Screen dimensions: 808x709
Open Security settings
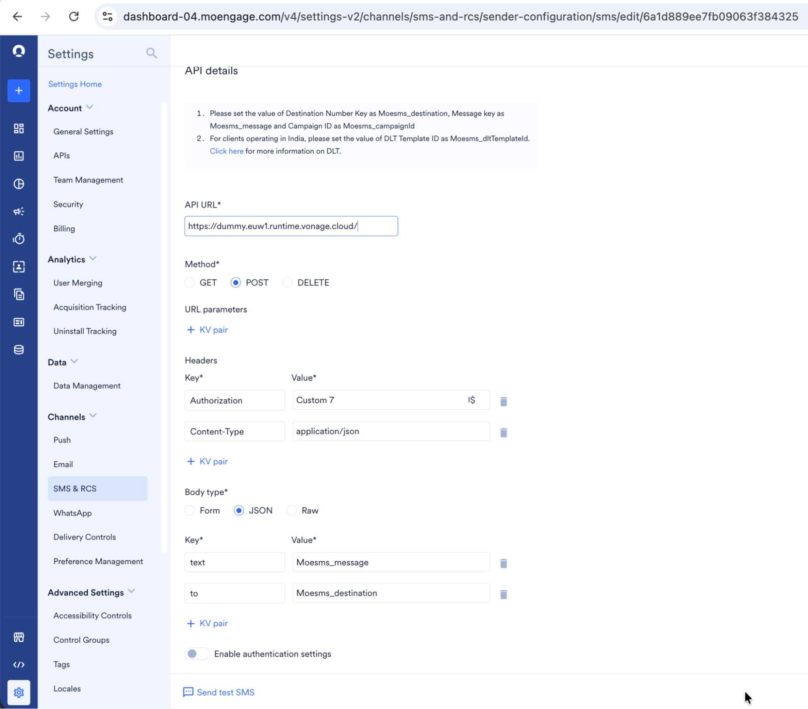click(68, 204)
